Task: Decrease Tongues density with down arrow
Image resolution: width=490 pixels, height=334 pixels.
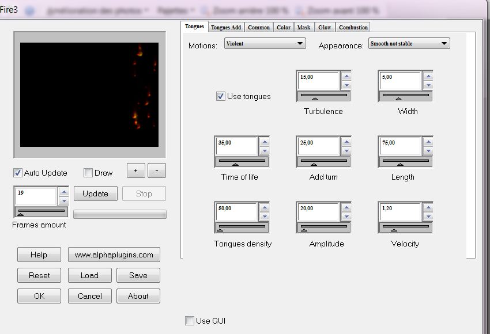Action: 265,217
